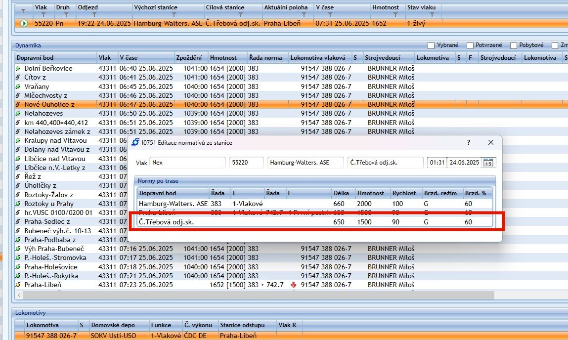Image resolution: width=568 pixels, height=340 pixels.
Task: Enable the Vybrané checkbox
Action: [431, 45]
